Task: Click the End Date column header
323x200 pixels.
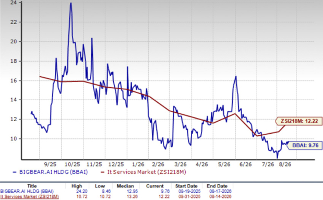Action: pos(217,186)
